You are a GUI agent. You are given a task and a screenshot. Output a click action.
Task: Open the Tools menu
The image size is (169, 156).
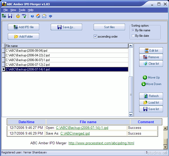click(22, 10)
